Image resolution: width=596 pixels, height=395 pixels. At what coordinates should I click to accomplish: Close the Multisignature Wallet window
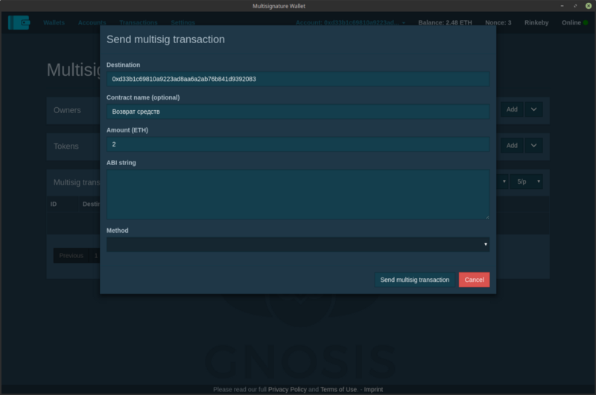click(589, 6)
